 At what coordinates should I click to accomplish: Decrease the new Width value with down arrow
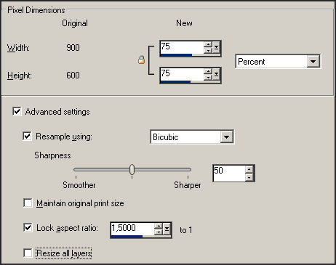pos(208,51)
